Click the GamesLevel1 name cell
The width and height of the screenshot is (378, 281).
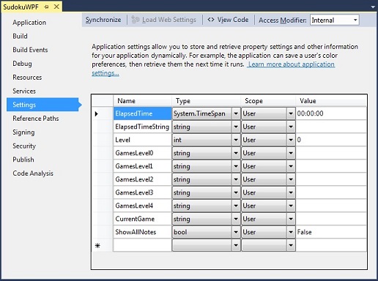click(x=143, y=166)
